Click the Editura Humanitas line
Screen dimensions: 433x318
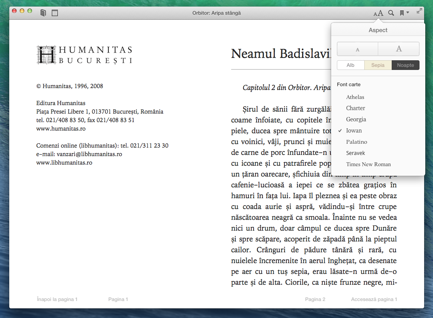(x=61, y=103)
